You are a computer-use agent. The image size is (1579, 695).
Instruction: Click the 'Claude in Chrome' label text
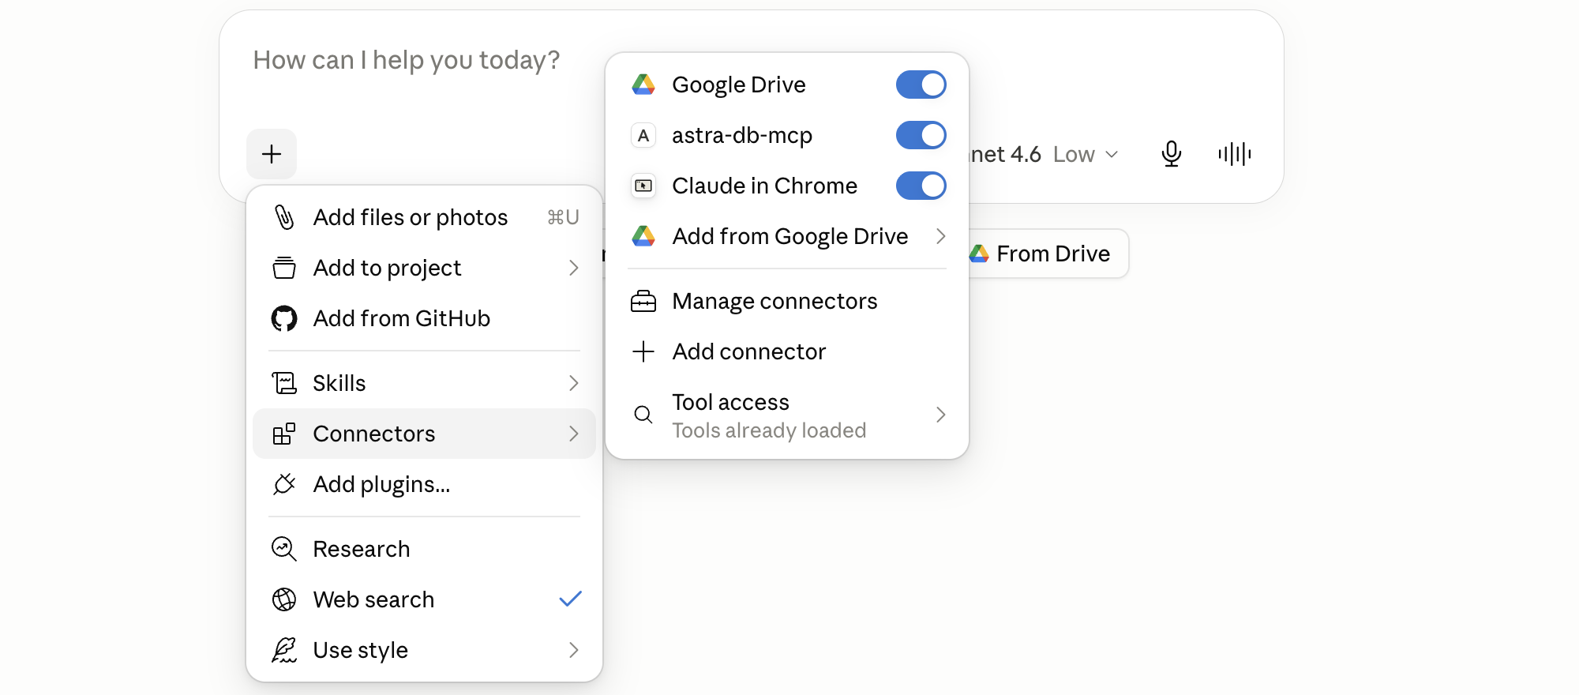(764, 186)
